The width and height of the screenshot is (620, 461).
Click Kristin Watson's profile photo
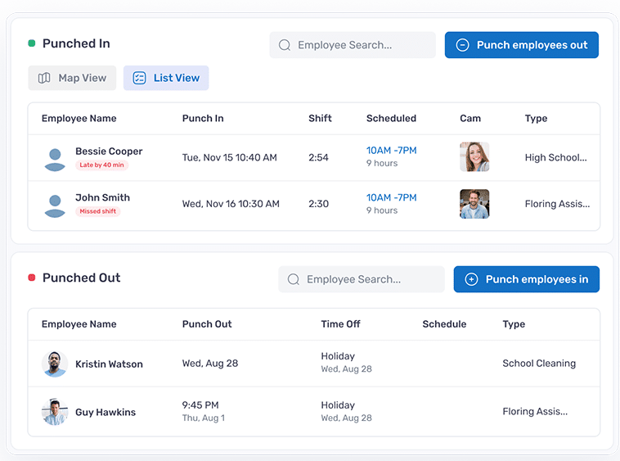coord(55,364)
